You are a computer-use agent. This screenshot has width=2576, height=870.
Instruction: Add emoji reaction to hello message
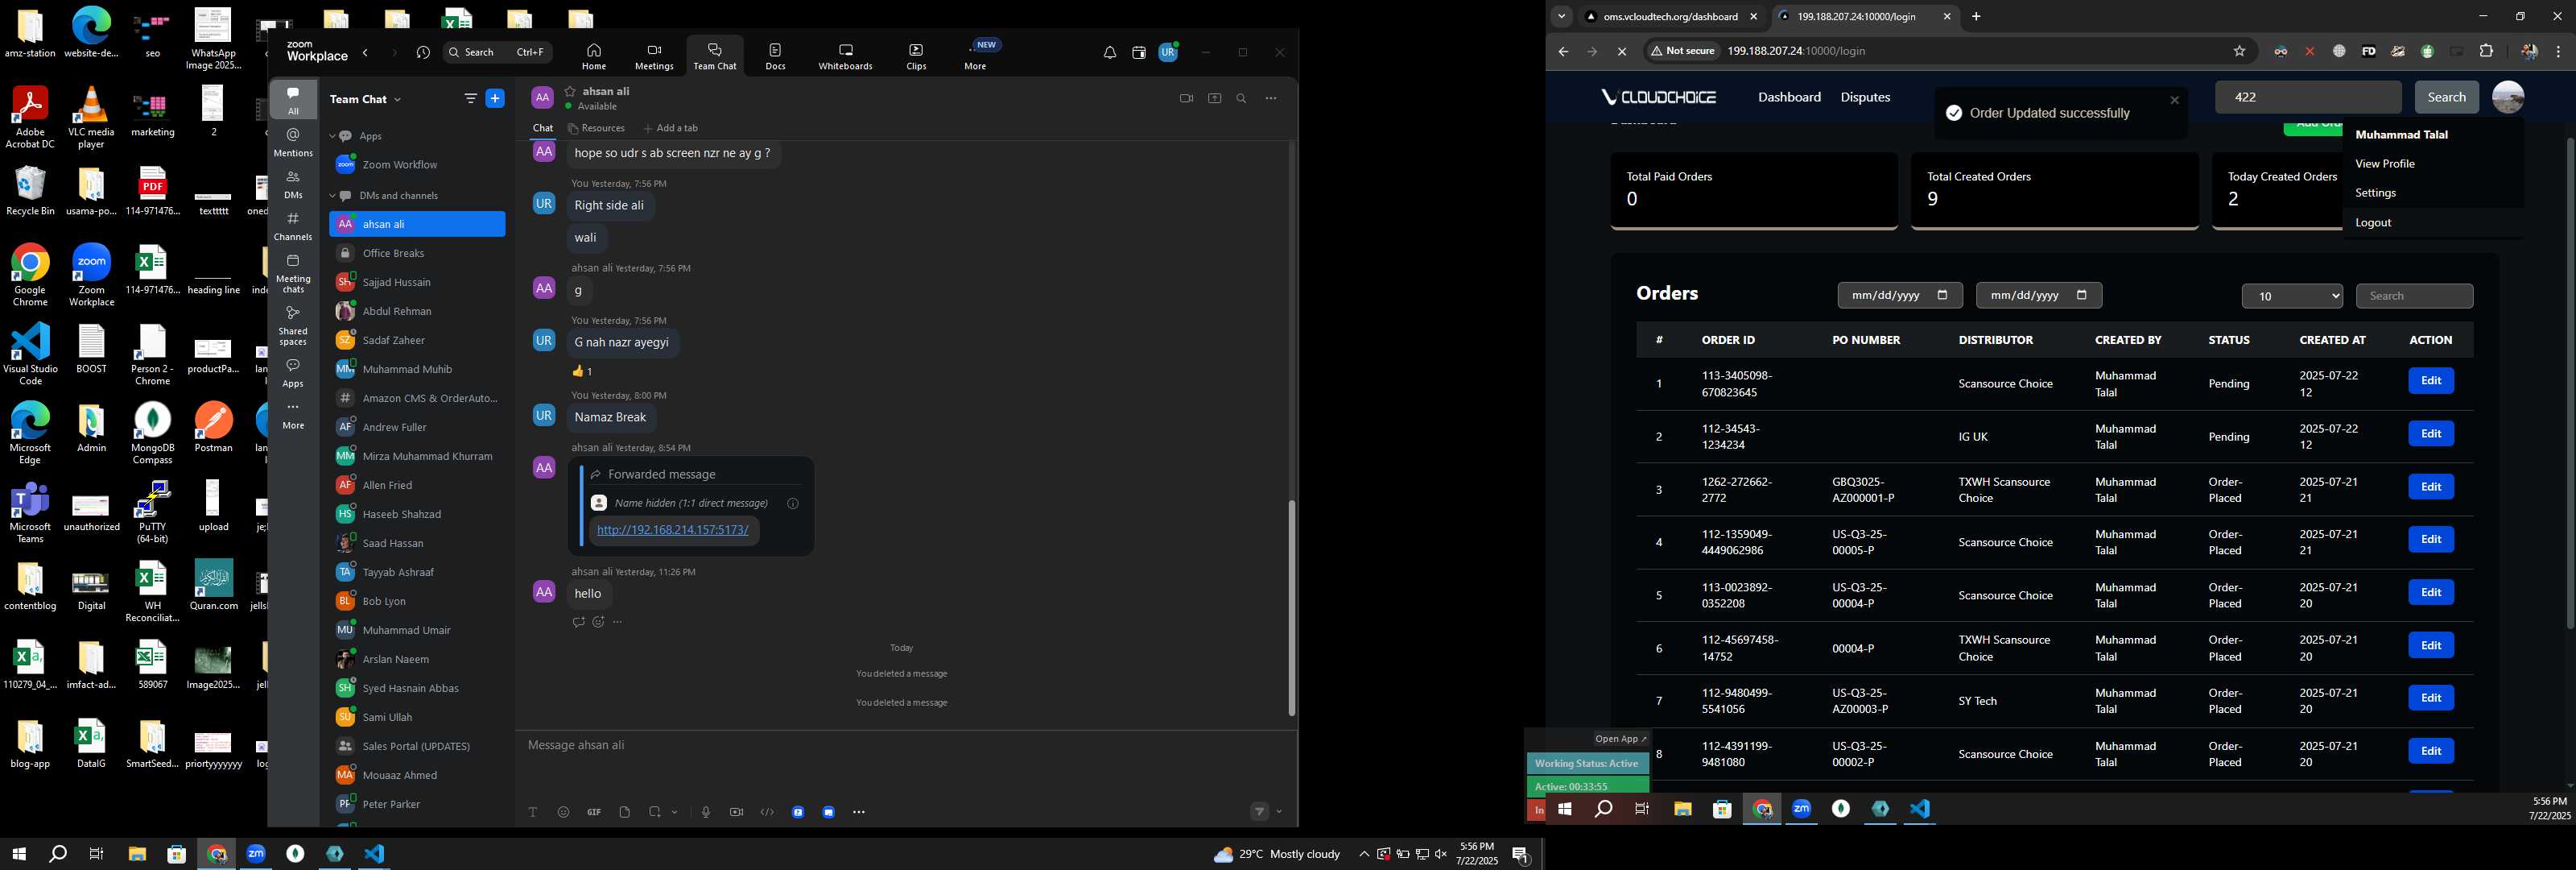598,622
